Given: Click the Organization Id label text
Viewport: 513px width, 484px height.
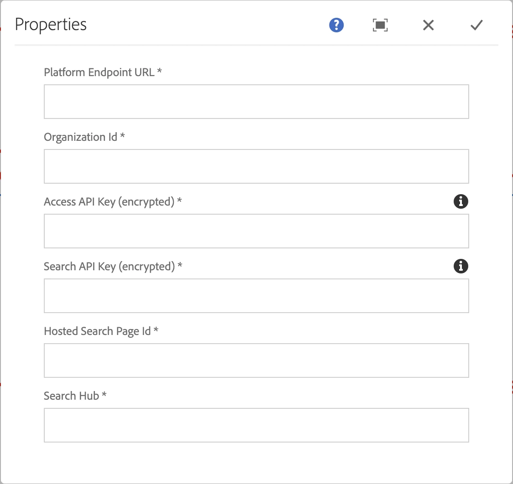Looking at the screenshot, I should (81, 137).
